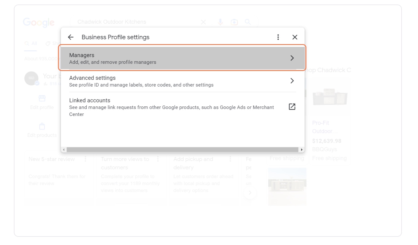Open the outdoor kitchen photo thumbnail below products
The image size is (418, 245).
tap(287, 187)
